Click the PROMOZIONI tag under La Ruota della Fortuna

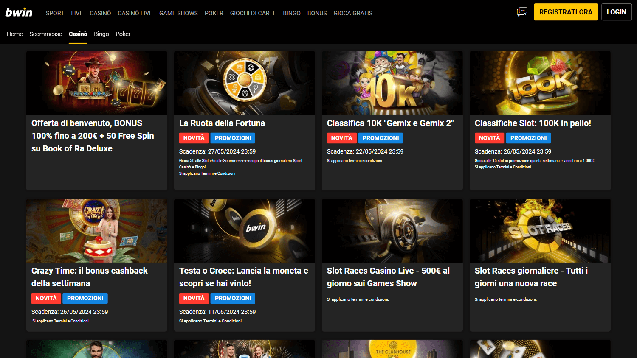tap(233, 138)
